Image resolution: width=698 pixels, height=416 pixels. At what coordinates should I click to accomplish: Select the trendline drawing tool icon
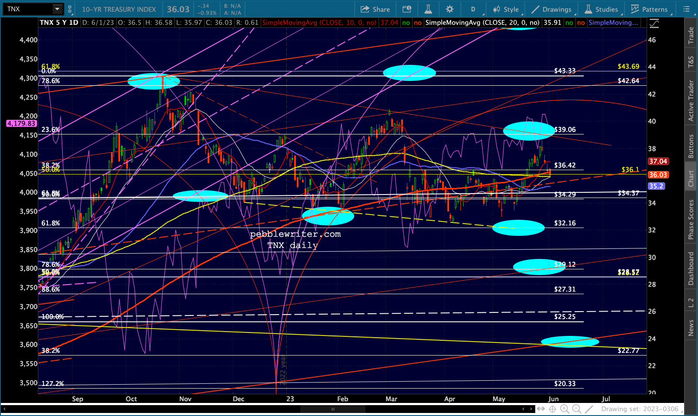tap(589, 409)
